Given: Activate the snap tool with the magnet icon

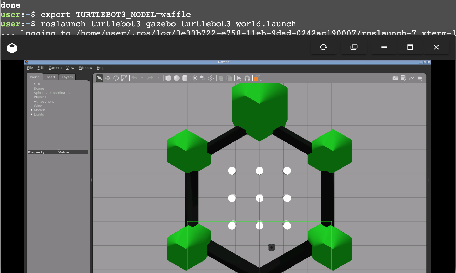Looking at the screenshot, I should [247, 78].
